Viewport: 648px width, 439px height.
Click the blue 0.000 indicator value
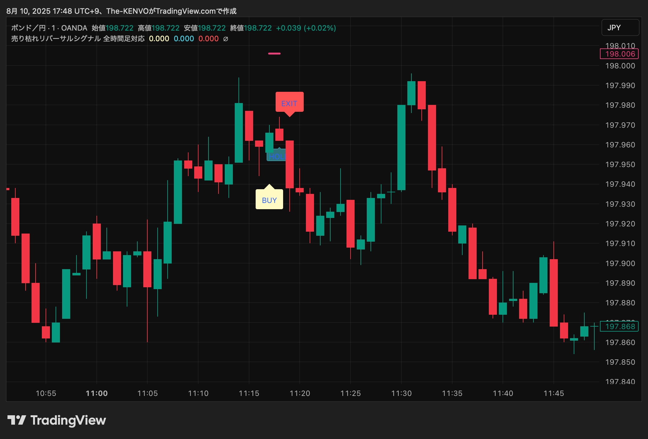click(x=184, y=39)
